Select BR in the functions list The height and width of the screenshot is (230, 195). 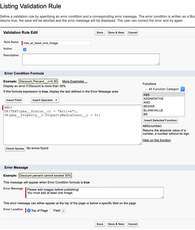[164, 114]
